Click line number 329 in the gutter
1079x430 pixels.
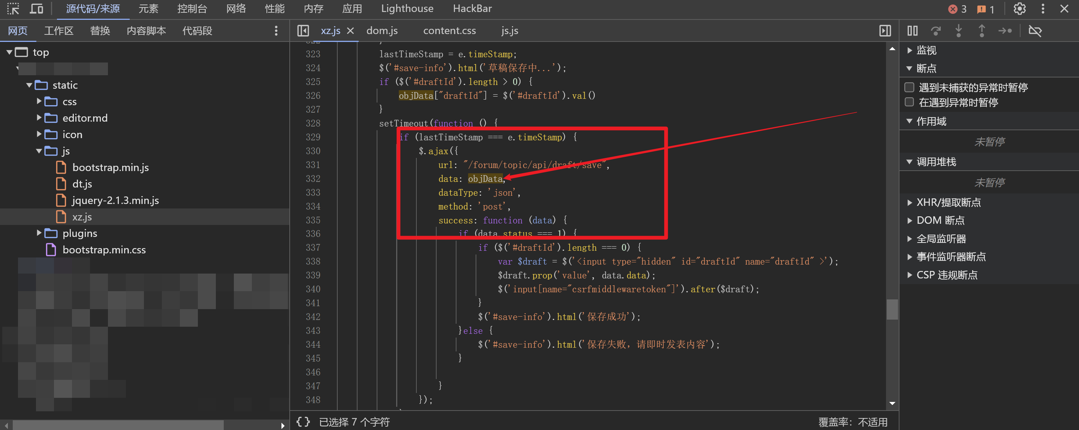(x=313, y=137)
